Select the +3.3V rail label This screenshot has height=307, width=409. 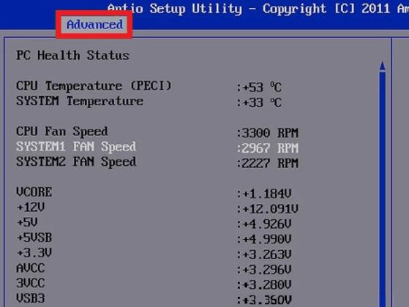tap(34, 253)
